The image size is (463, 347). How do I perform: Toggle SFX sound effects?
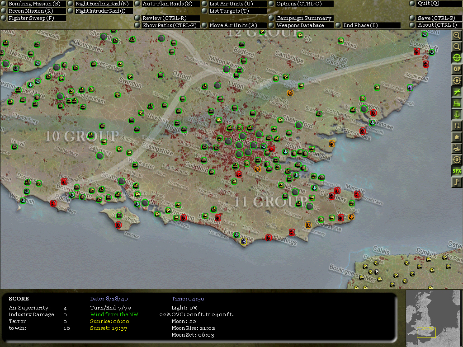(457, 171)
